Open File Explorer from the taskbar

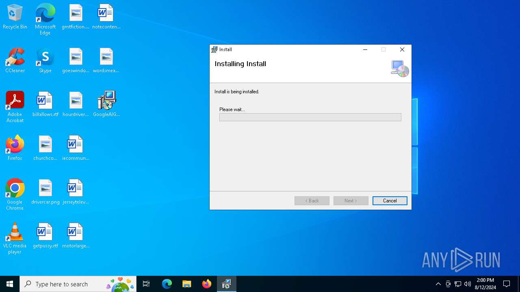(x=186, y=284)
